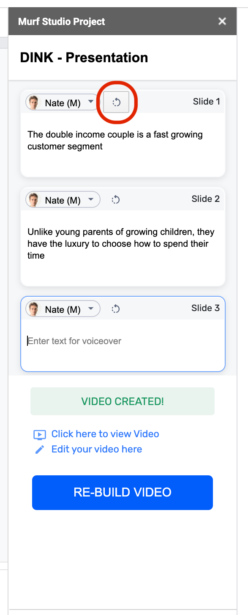Click the video player icon beside view link
248x615 pixels.
(40, 435)
